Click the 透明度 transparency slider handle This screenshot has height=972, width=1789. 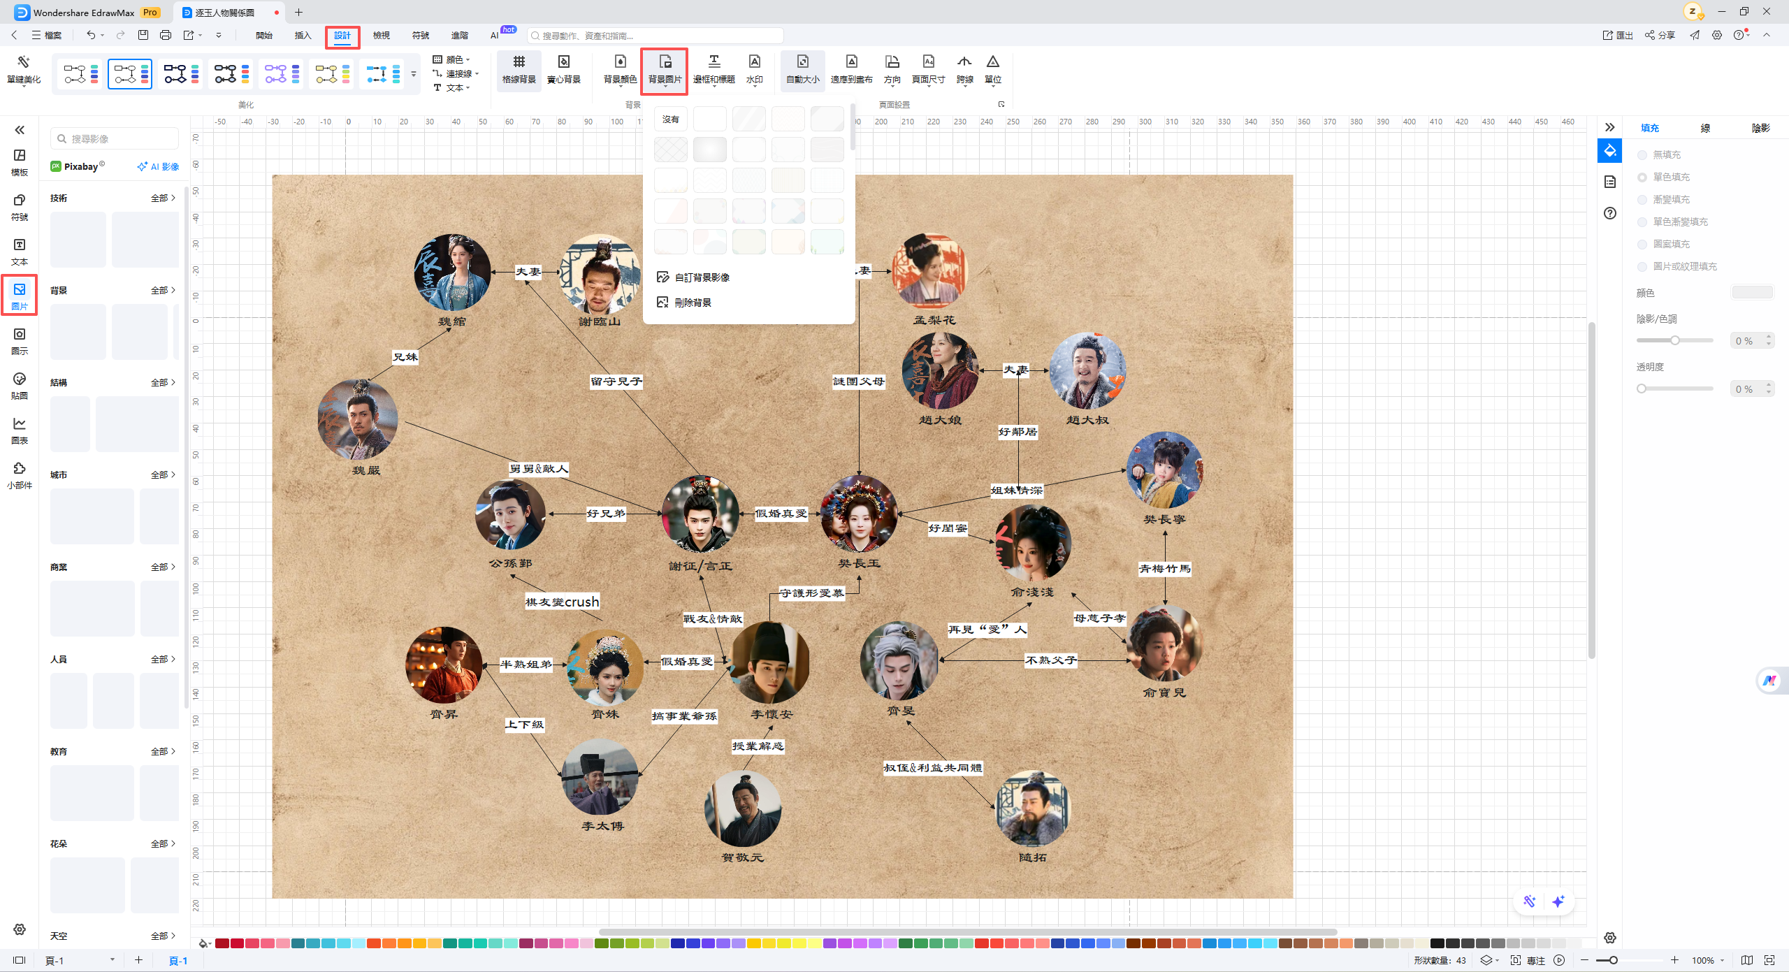(x=1642, y=389)
